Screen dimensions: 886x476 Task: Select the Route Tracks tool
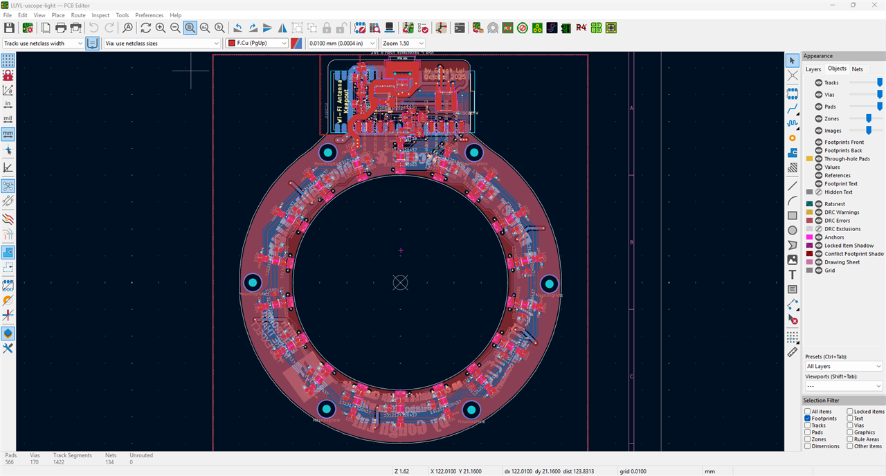click(793, 107)
